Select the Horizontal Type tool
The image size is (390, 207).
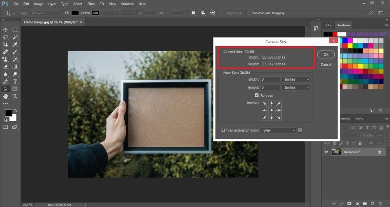pos(15,82)
